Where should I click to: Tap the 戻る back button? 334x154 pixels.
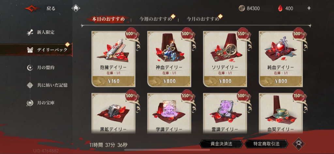(x=51, y=8)
